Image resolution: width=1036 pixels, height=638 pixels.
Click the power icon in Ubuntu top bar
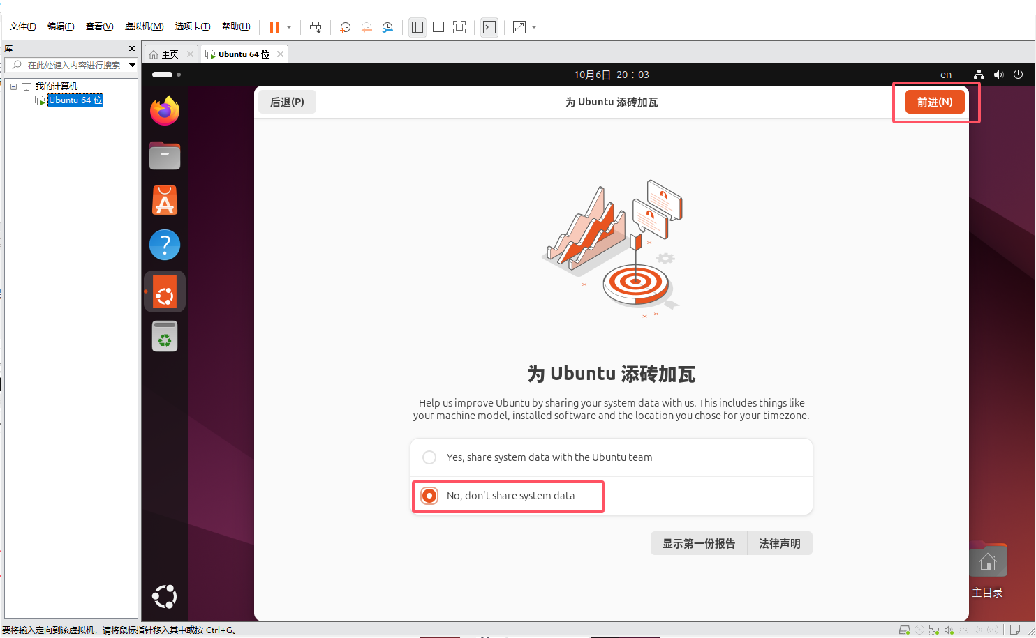point(1018,75)
